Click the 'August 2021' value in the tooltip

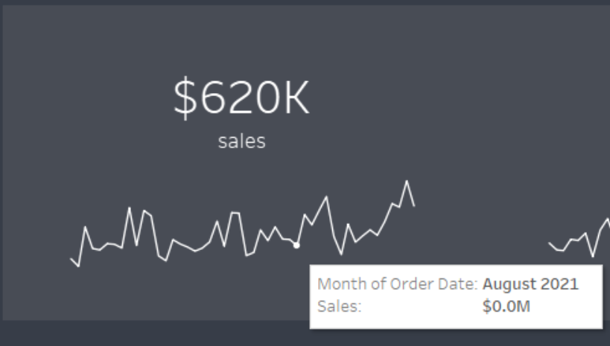[530, 283]
